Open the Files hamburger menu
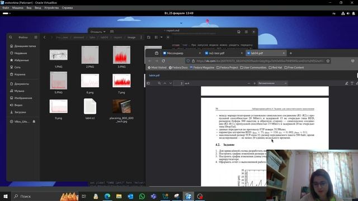This screenshot has height=201, width=358. [36, 37]
